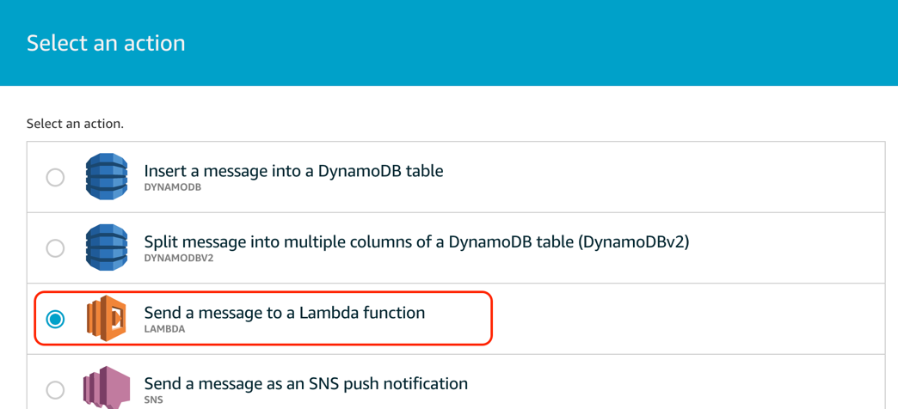This screenshot has width=898, height=409.
Task: Select the DynamoDBv2 split message radio button
Action: (55, 248)
